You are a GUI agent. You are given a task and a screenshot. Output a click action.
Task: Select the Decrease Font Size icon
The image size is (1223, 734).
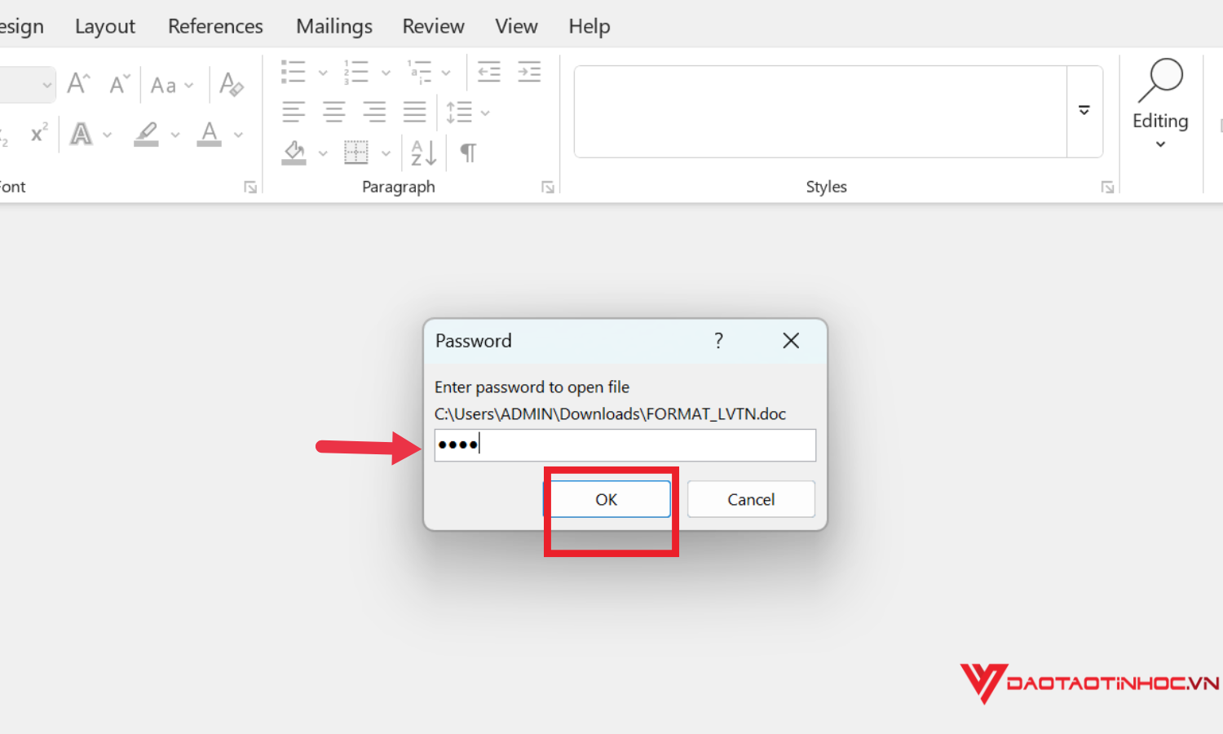(119, 83)
